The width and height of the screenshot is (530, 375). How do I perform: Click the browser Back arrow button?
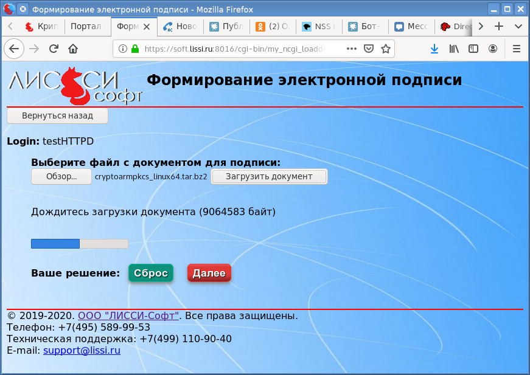(x=14, y=49)
